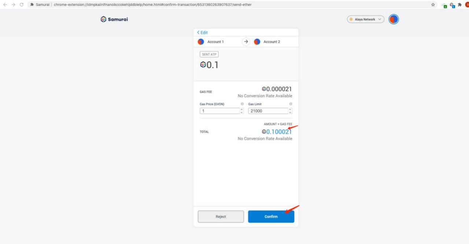Click the Edit back link
Viewport: 469px width, 244px height.
(x=202, y=33)
